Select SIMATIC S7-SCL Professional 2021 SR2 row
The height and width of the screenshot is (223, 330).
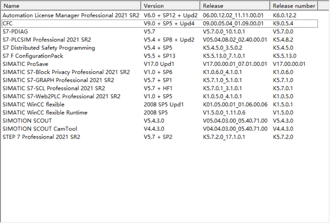coord(54,88)
